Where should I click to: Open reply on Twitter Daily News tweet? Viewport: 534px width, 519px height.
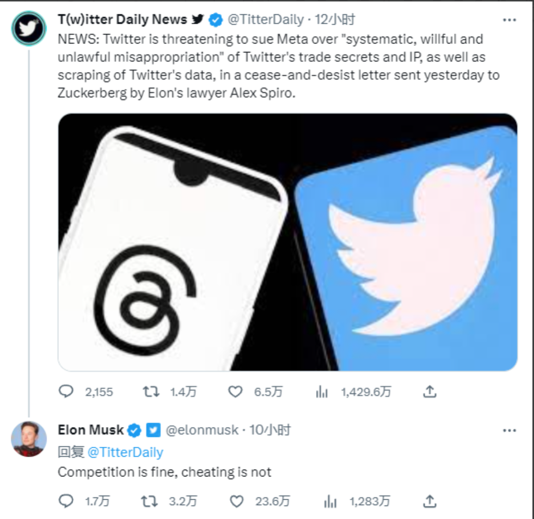pyautogui.click(x=66, y=391)
